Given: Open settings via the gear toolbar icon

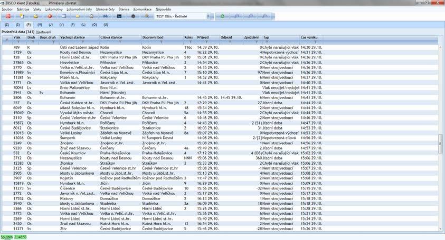Looking at the screenshot, I should point(133,16).
